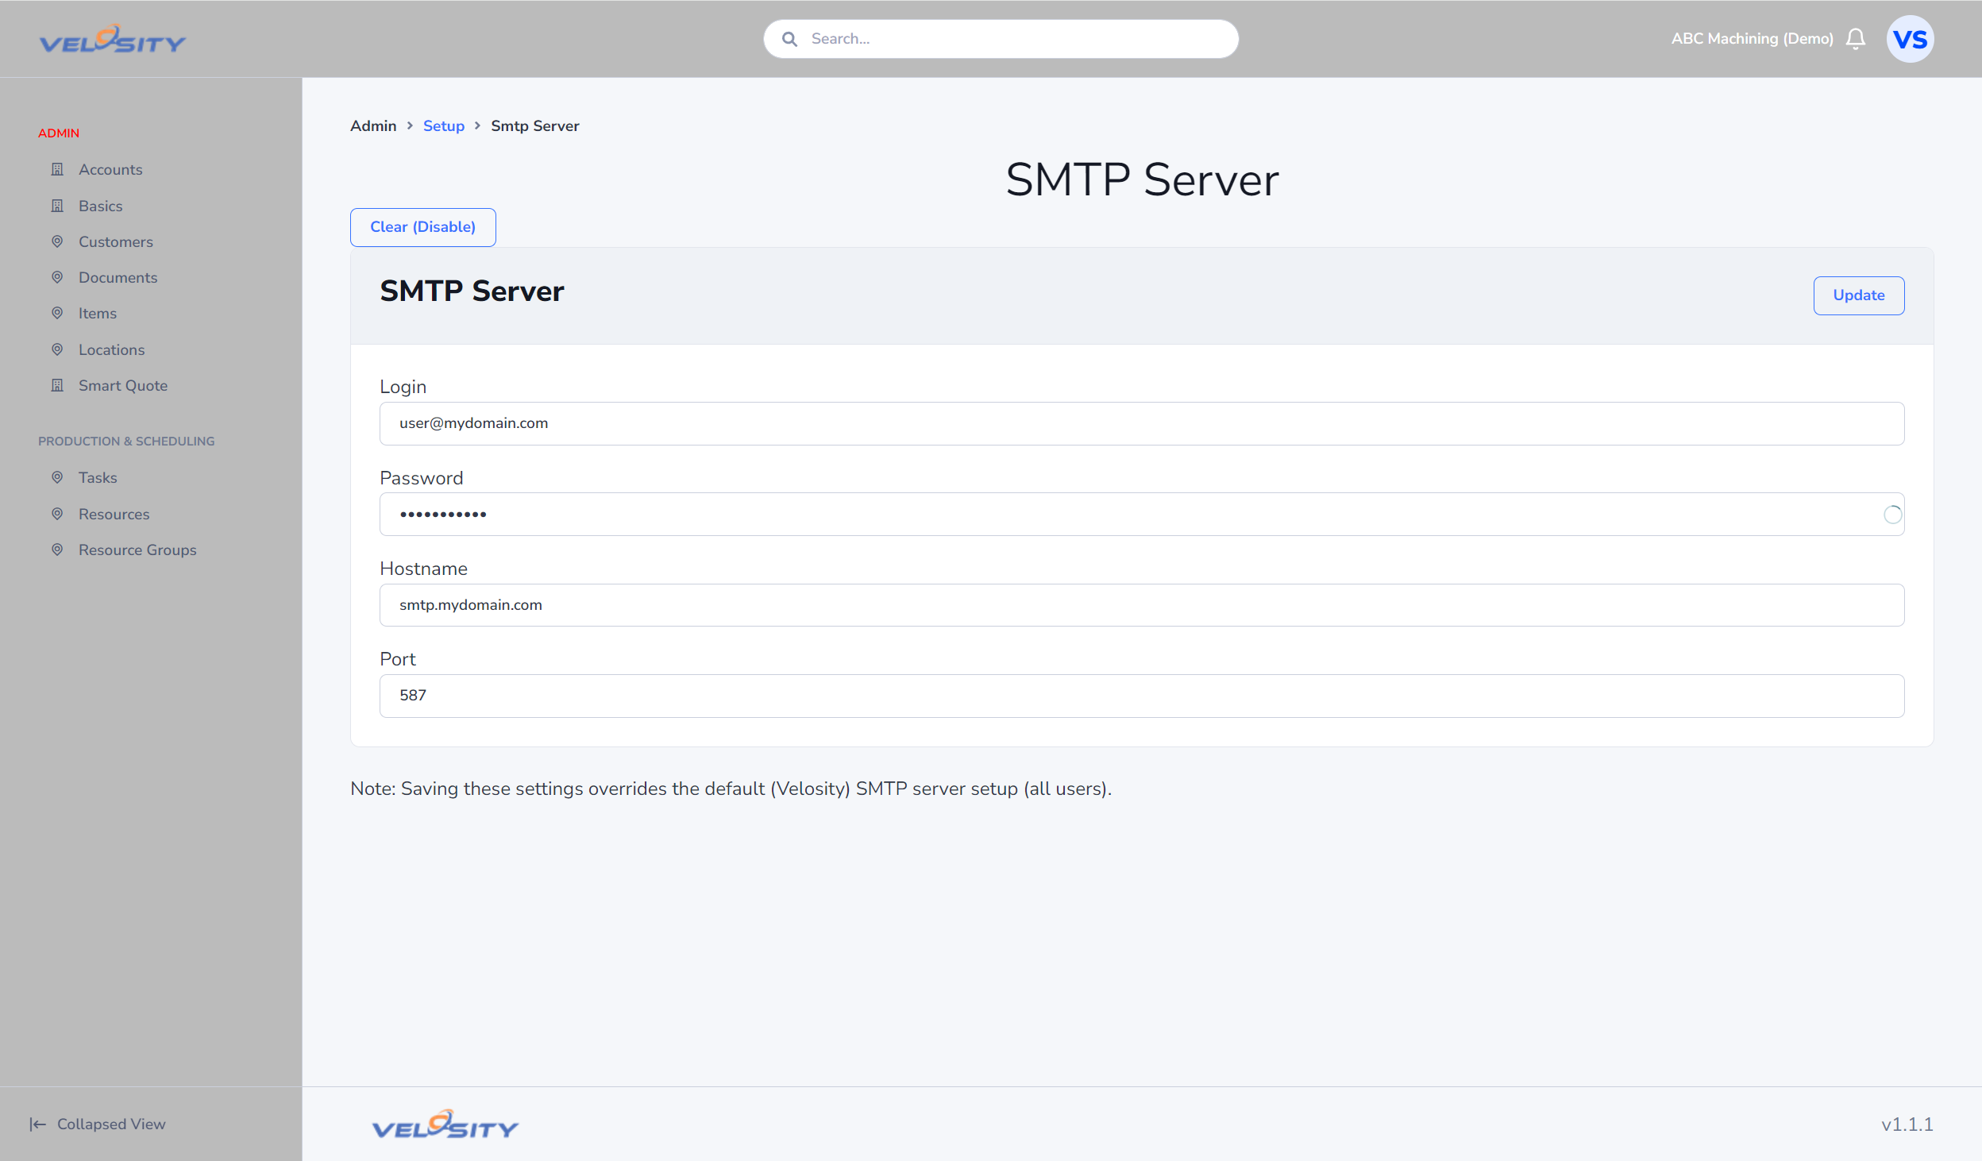Select the Resources menu item
The width and height of the screenshot is (1982, 1161).
pos(114,513)
